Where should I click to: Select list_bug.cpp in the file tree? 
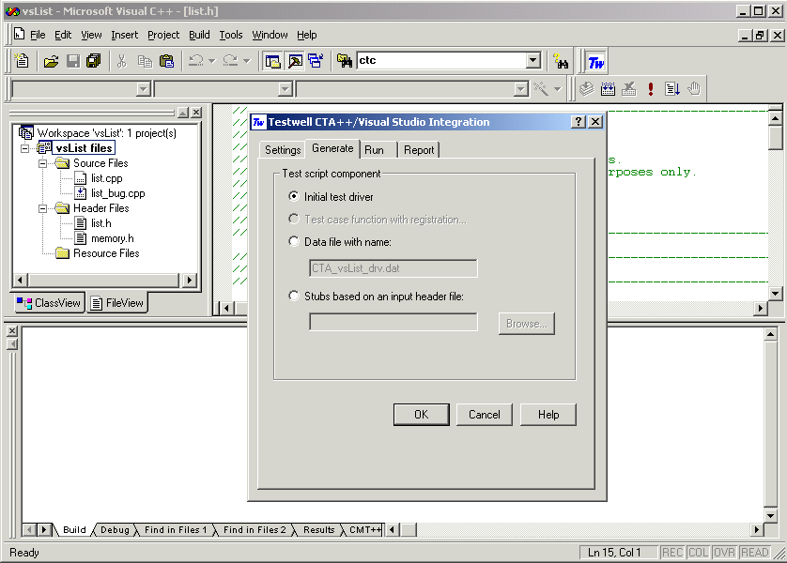click(x=117, y=193)
